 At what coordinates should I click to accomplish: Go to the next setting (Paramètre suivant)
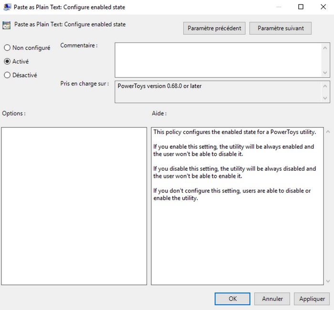(x=281, y=28)
